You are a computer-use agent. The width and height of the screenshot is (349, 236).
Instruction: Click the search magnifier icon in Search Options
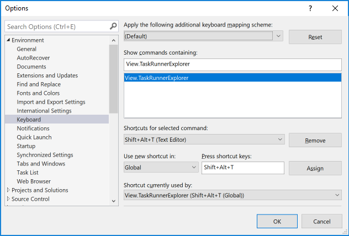point(113,26)
